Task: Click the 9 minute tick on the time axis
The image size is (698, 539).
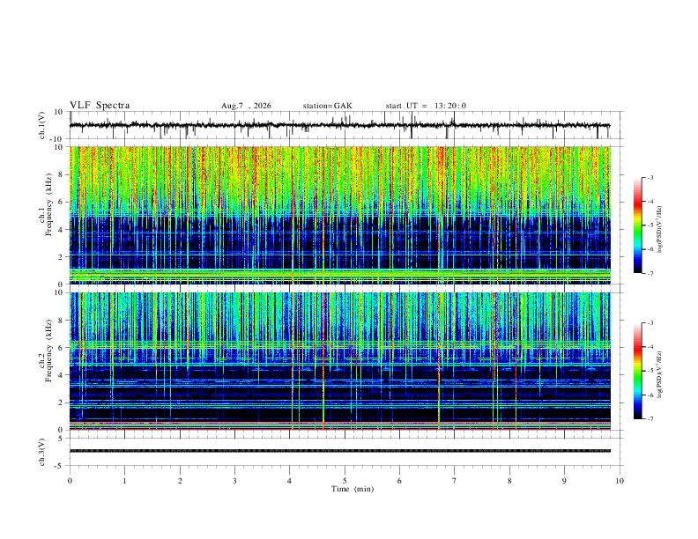Action: point(564,481)
